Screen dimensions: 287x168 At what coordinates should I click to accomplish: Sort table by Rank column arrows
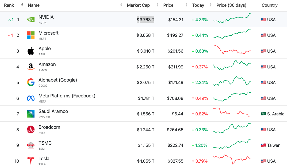click(22, 5)
